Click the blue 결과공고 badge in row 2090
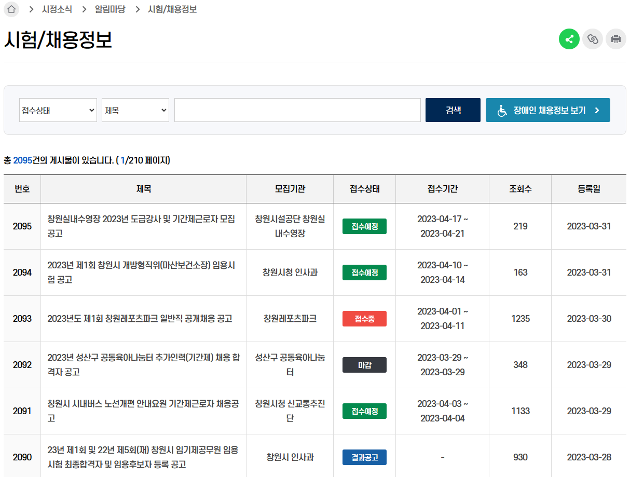This screenshot has width=630, height=477. point(364,457)
